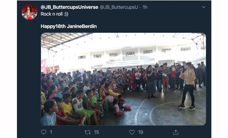Click the reply speech bubble icon
228x138 pixels.
coord(44,132)
